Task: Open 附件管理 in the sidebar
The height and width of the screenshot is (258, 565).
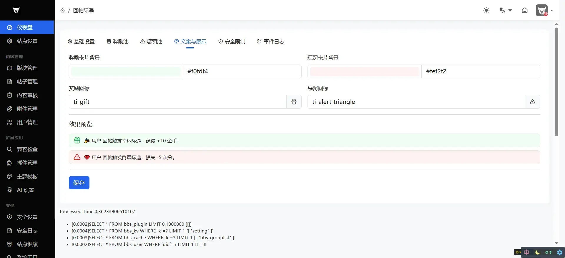Action: coord(27,109)
